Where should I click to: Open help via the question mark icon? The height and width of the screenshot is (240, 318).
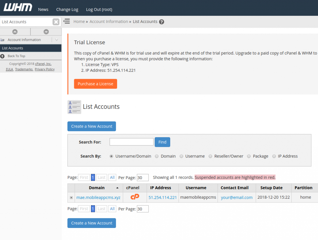161,22
